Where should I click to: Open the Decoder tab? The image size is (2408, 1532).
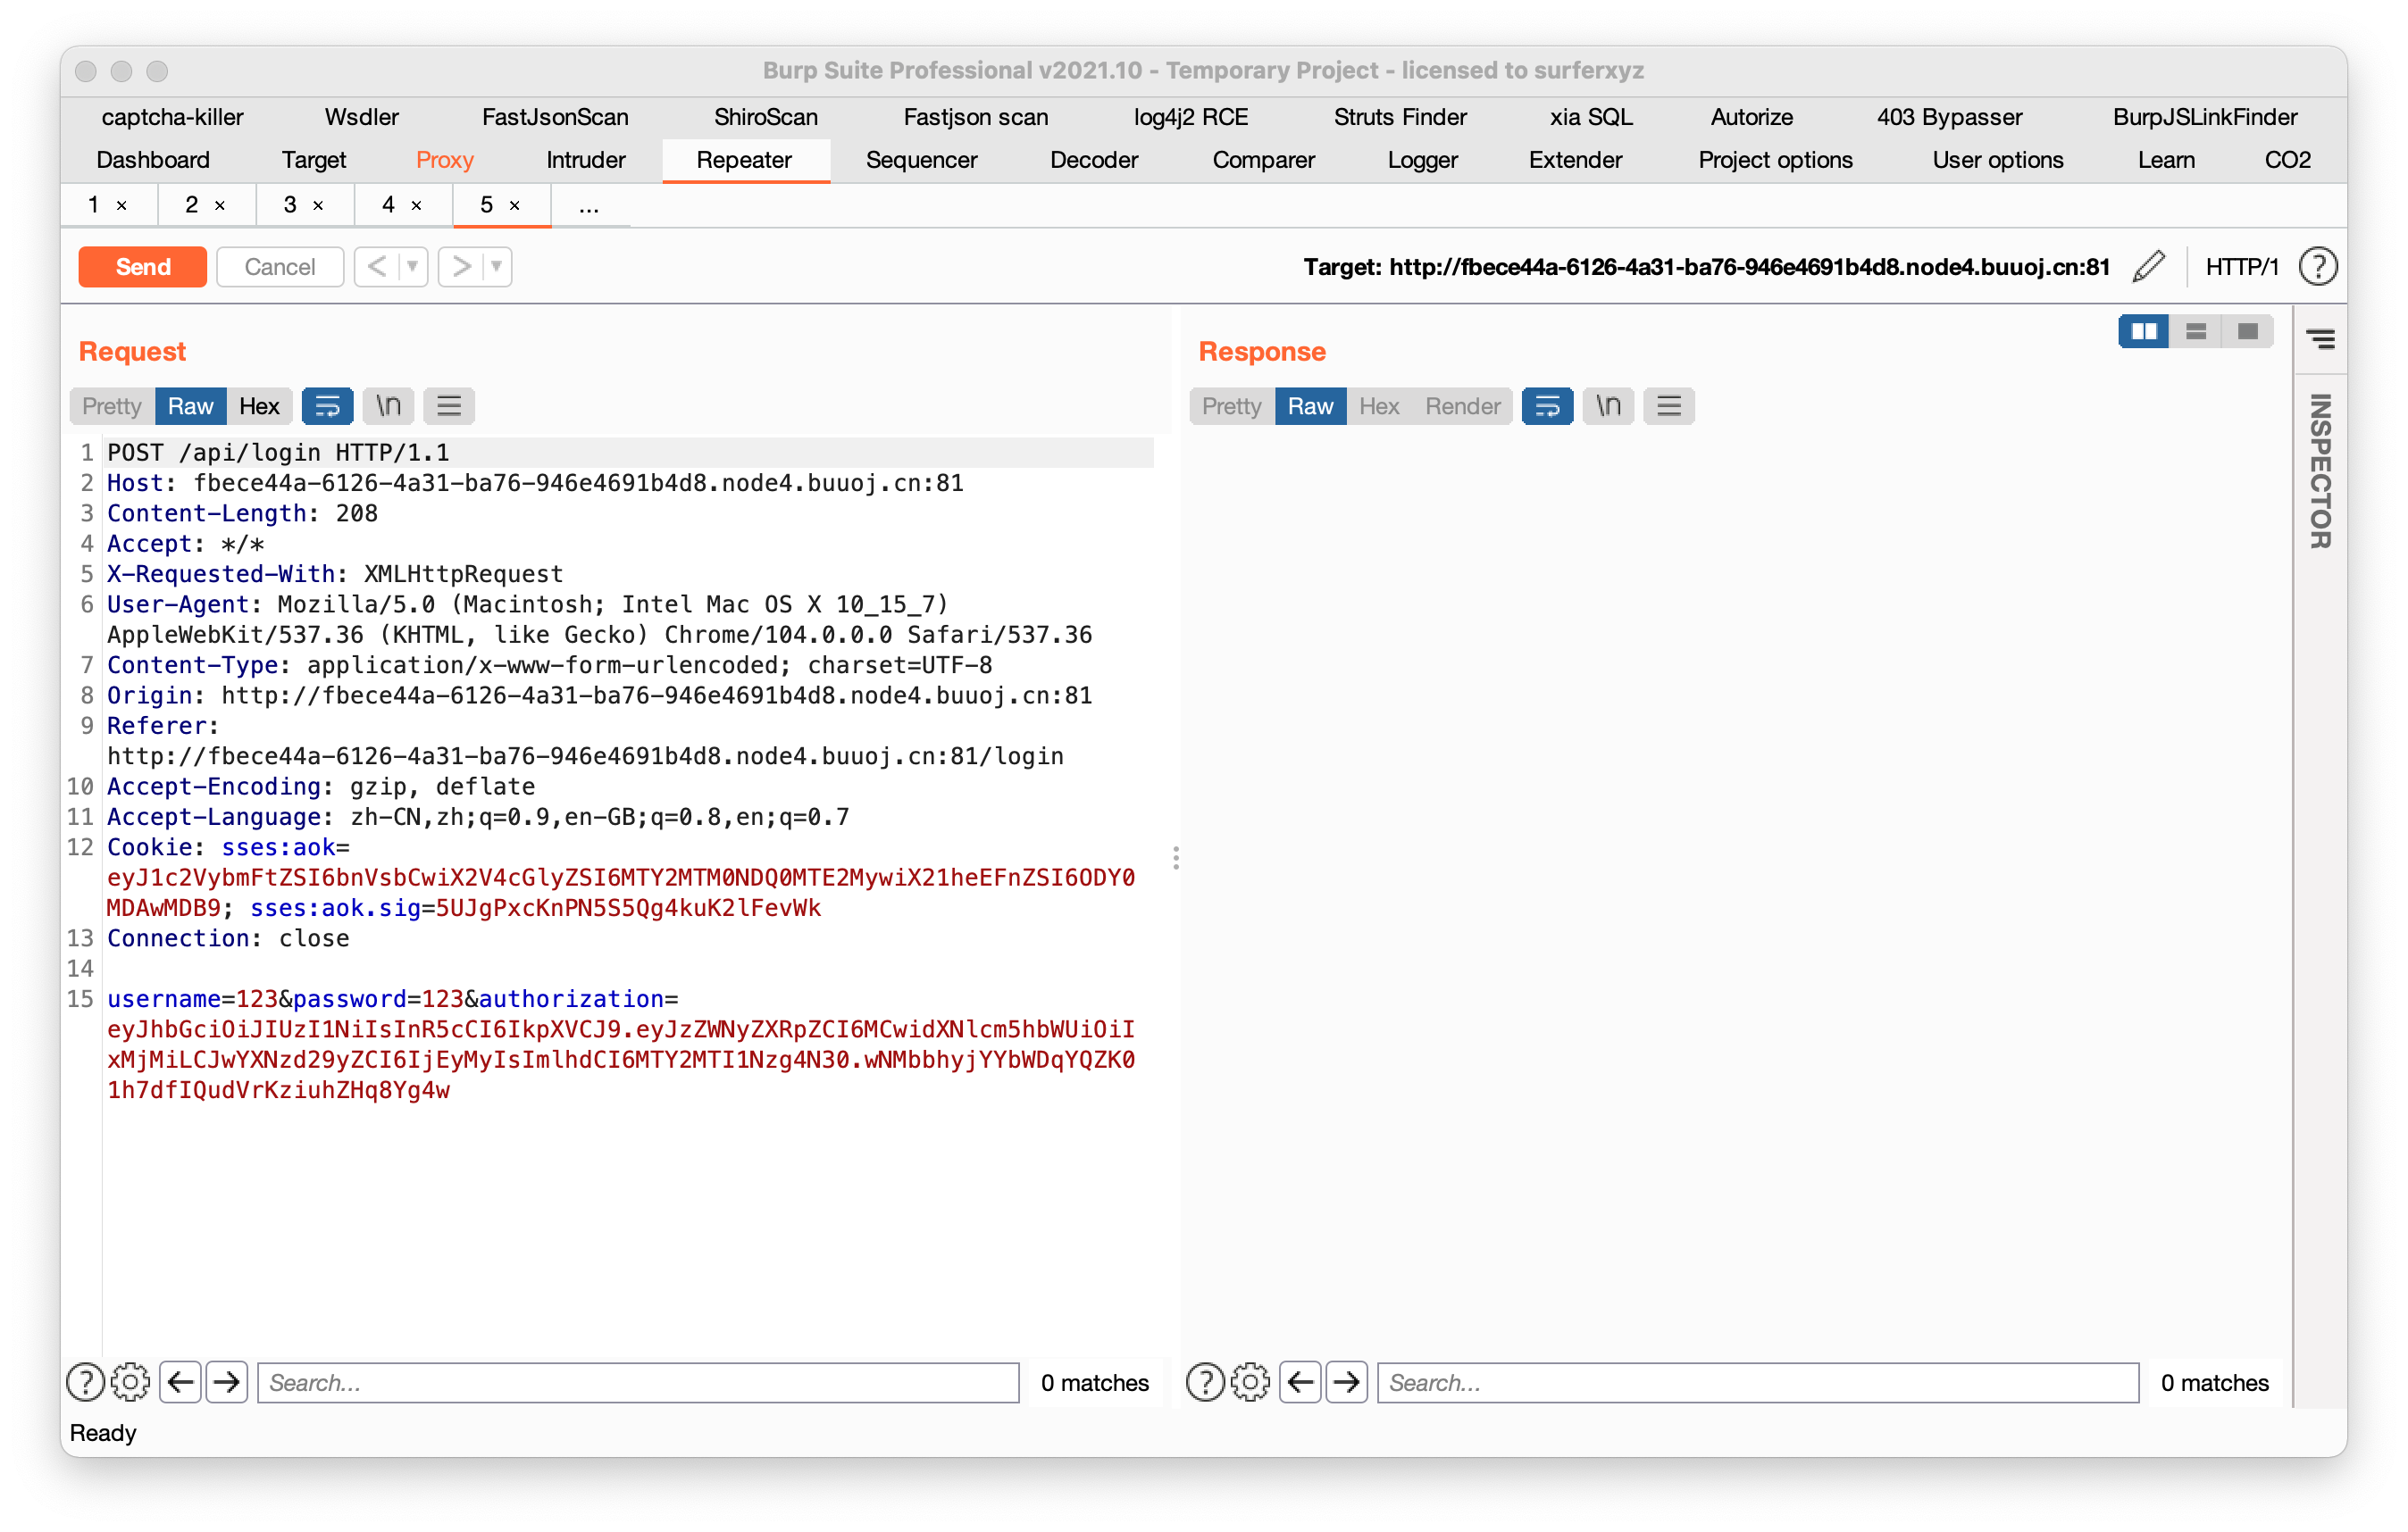pyautogui.click(x=1093, y=160)
